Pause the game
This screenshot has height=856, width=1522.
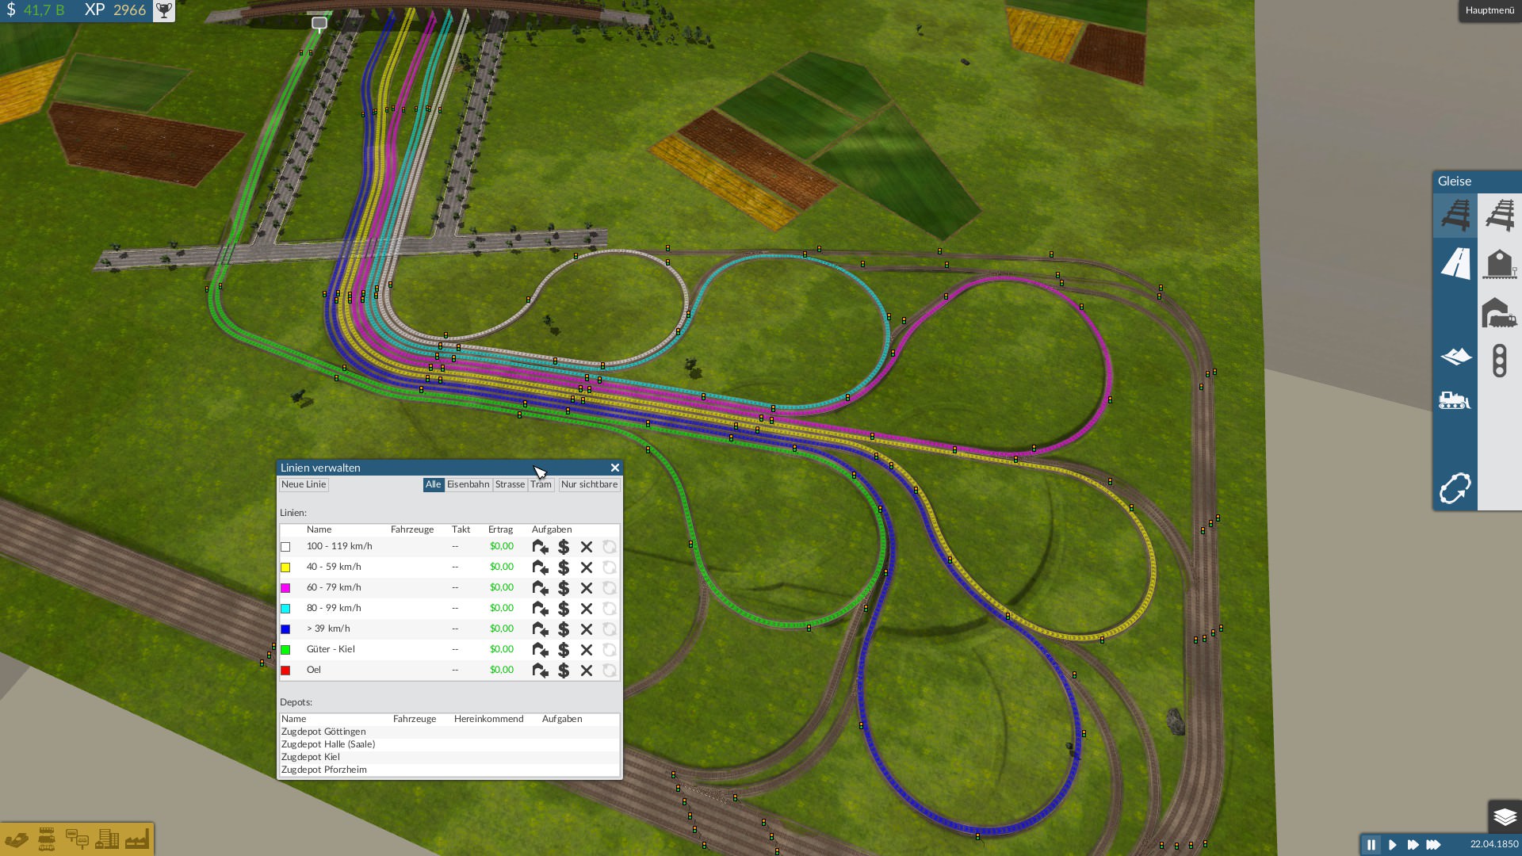coord(1371,845)
